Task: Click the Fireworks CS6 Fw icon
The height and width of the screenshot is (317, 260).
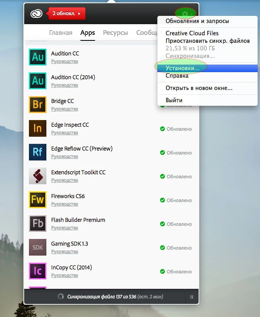Action: coord(38,200)
